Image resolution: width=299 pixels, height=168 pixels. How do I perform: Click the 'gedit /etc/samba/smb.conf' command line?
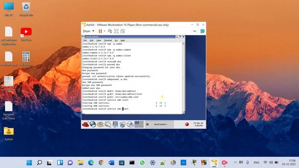110,97
